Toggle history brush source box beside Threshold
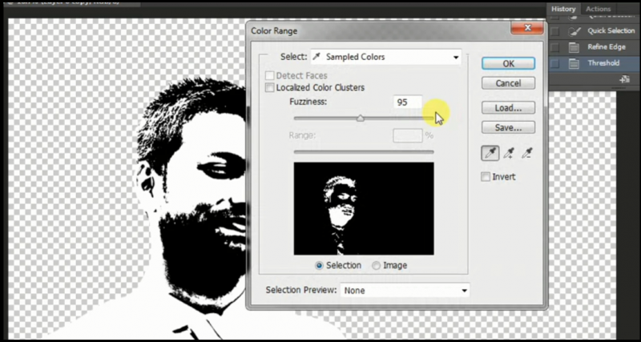This screenshot has width=641, height=342. tap(554, 64)
